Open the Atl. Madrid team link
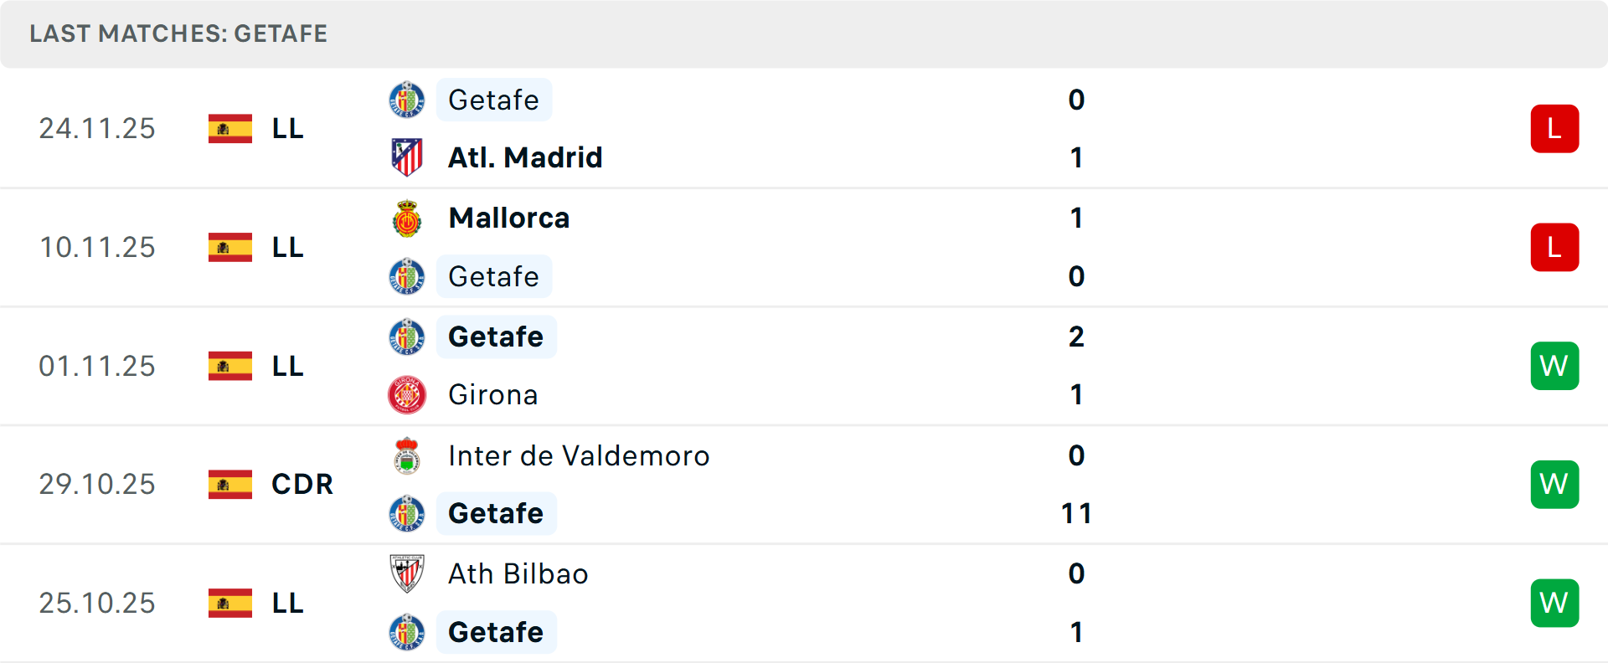Viewport: 1608px width, 663px height. [525, 157]
